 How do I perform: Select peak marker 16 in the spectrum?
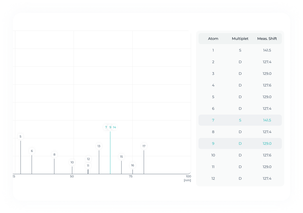point(133,165)
